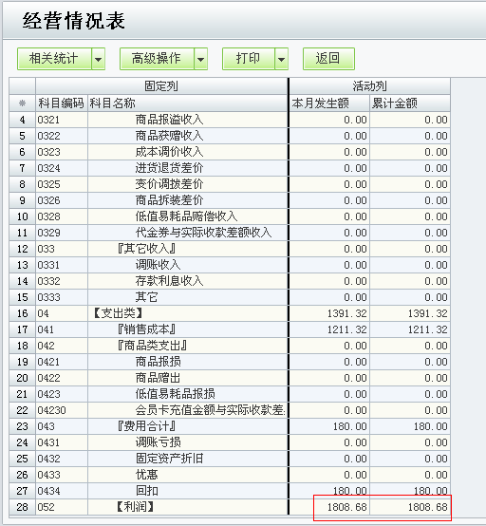Click the 活动列 group header
Screen dimensions: 486x526
369,85
